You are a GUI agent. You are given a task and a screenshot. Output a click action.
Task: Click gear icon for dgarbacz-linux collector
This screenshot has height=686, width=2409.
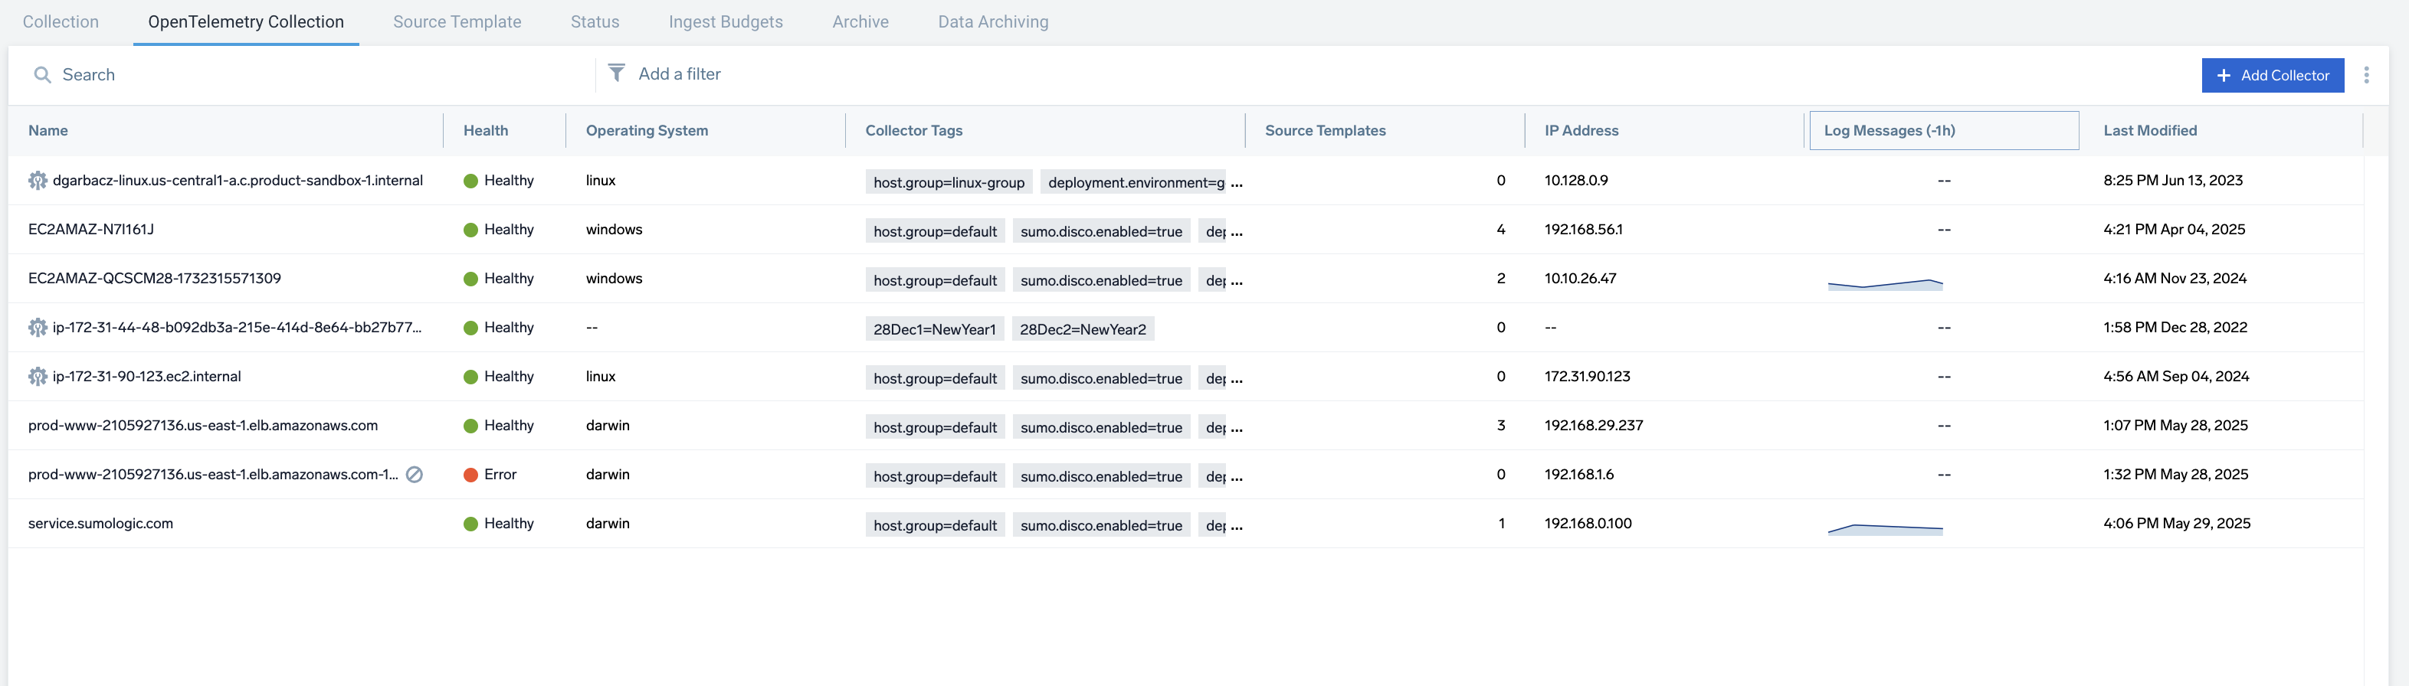click(38, 181)
